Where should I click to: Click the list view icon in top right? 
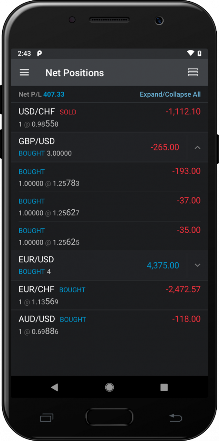[x=193, y=72]
